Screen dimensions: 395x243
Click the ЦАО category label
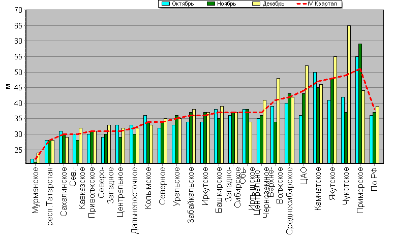pos(304,176)
